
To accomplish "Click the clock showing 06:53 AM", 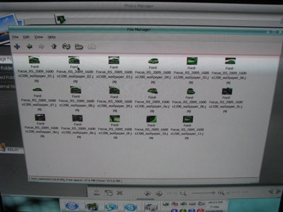I will [x=216, y=202].
